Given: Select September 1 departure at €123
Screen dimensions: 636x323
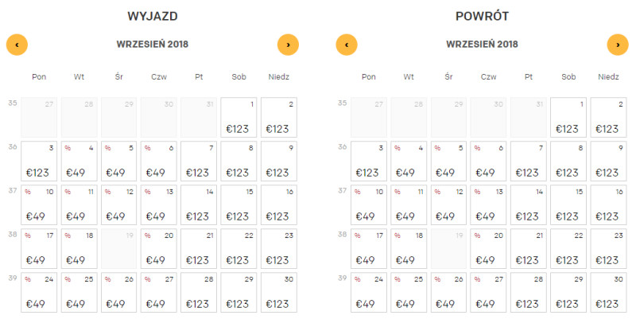Looking at the screenshot, I should [238, 117].
